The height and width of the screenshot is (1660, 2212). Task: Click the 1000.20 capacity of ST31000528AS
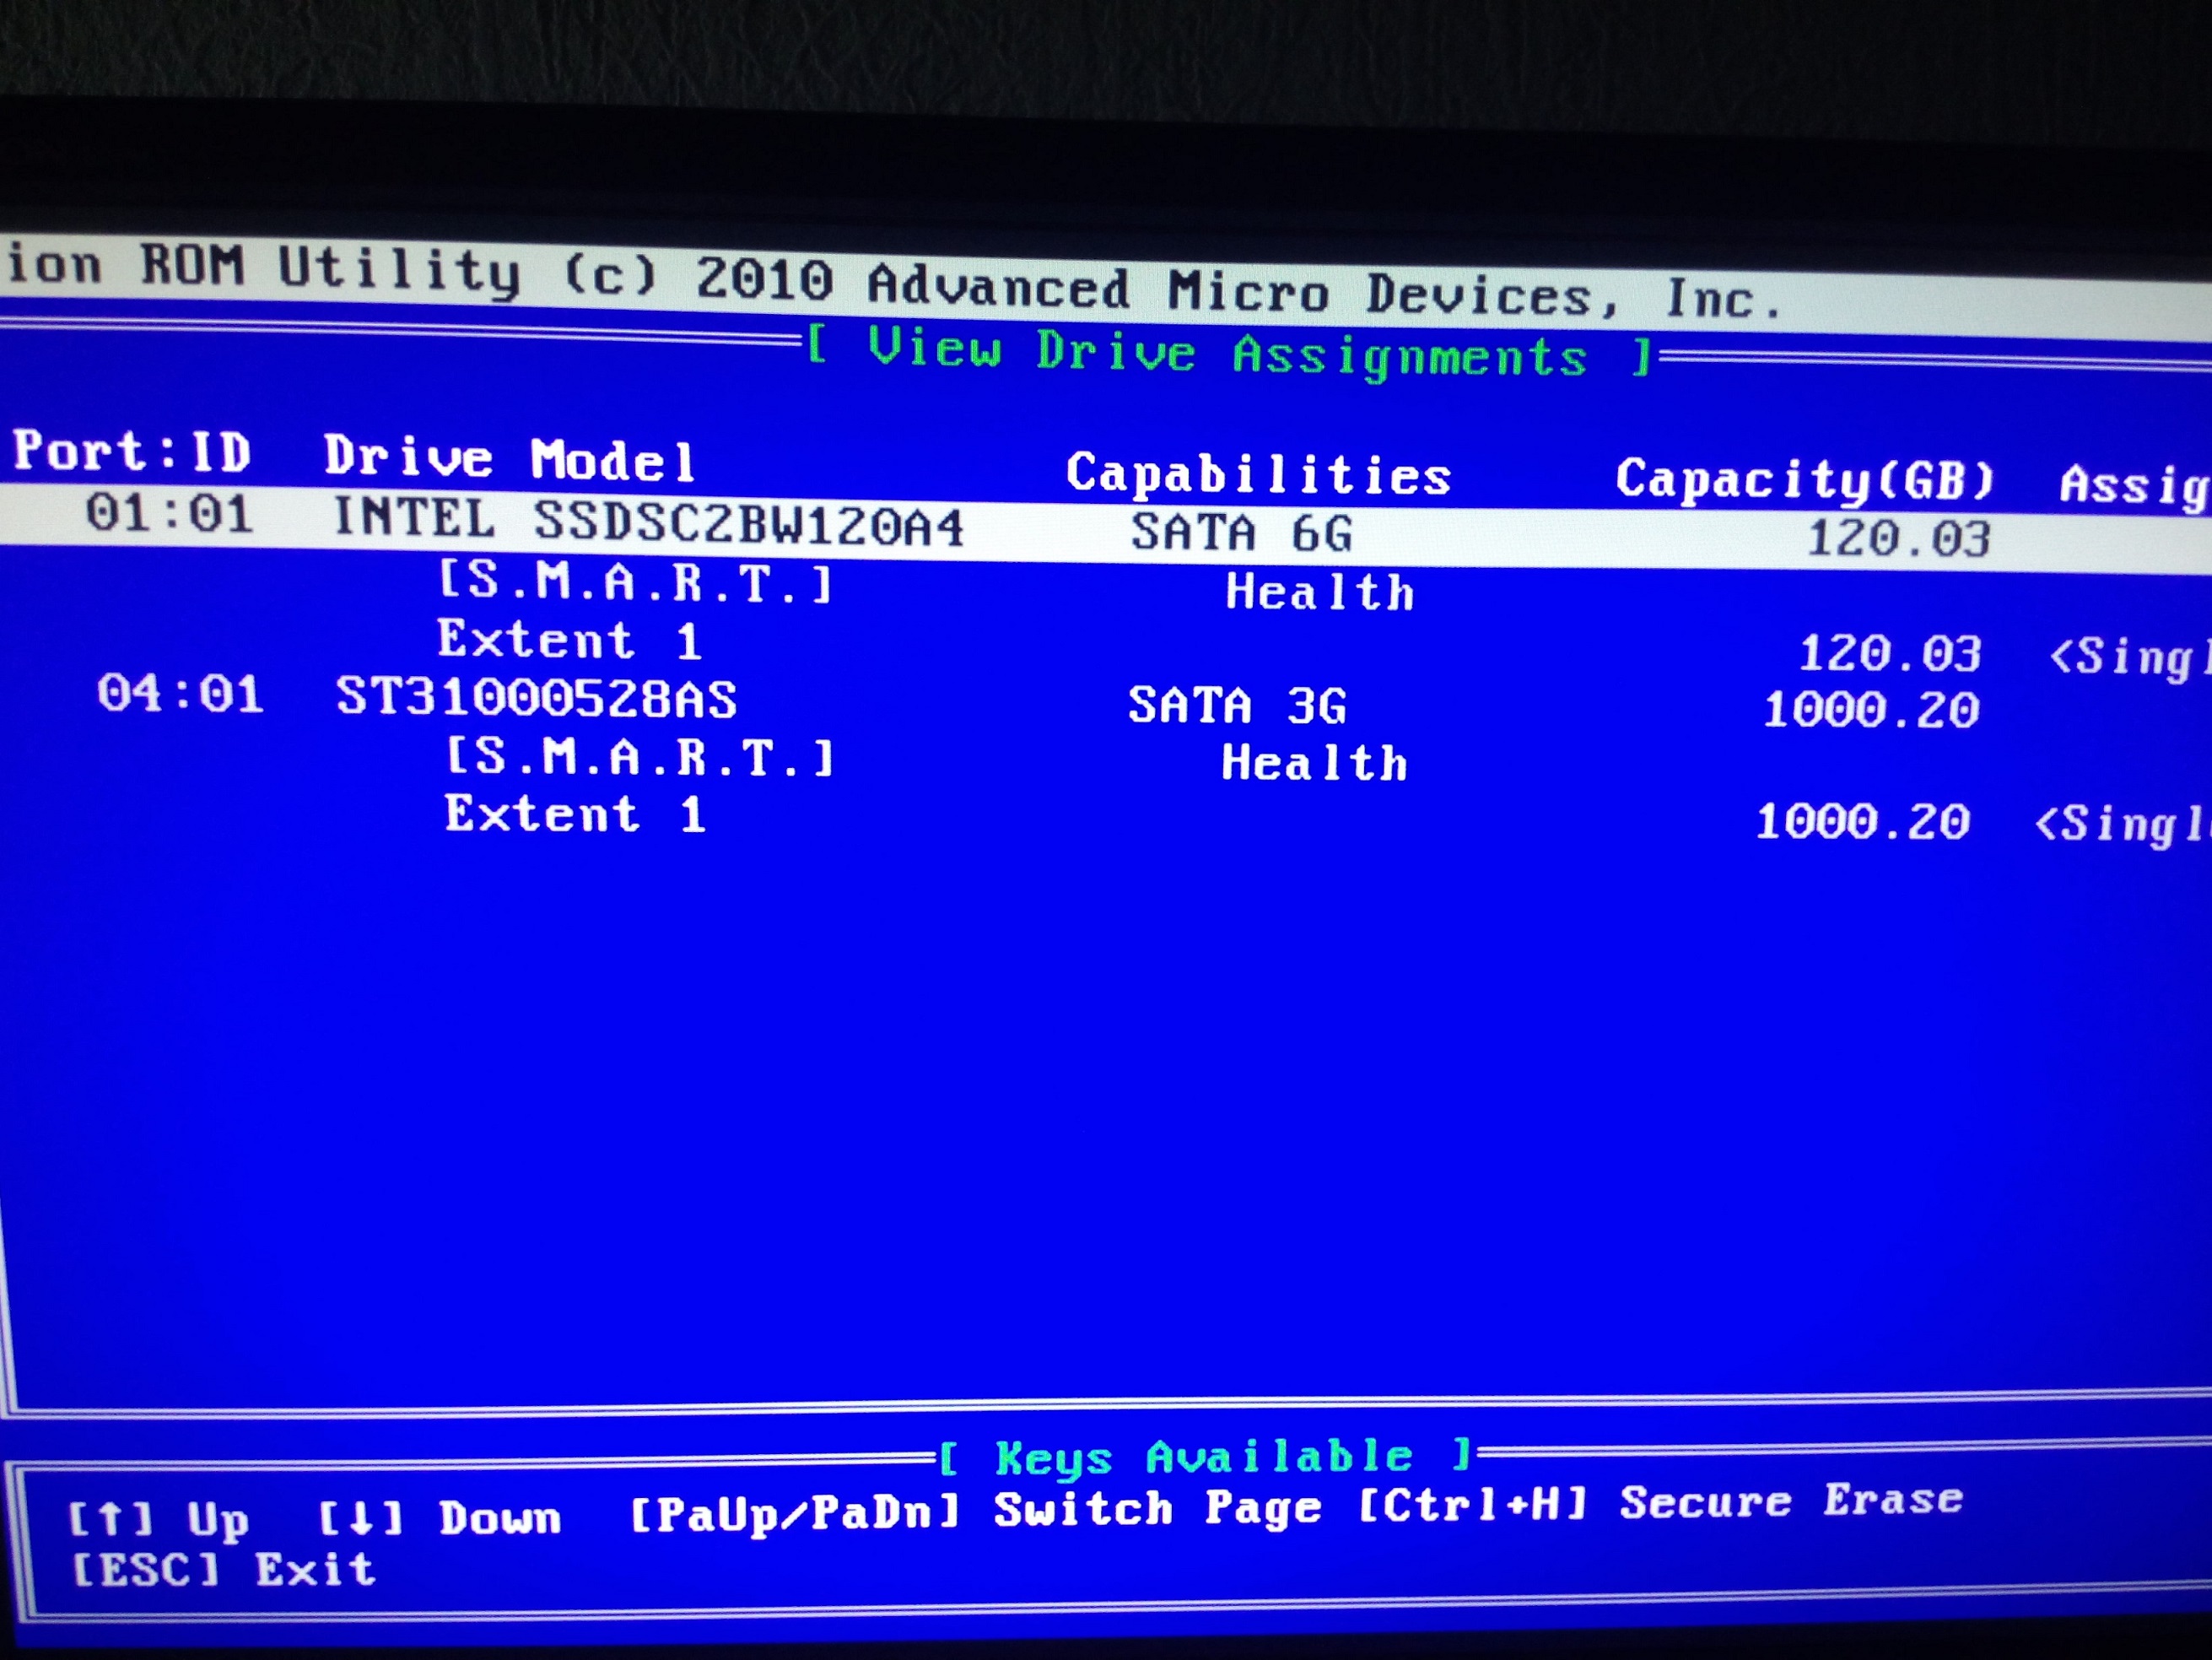tap(1870, 711)
